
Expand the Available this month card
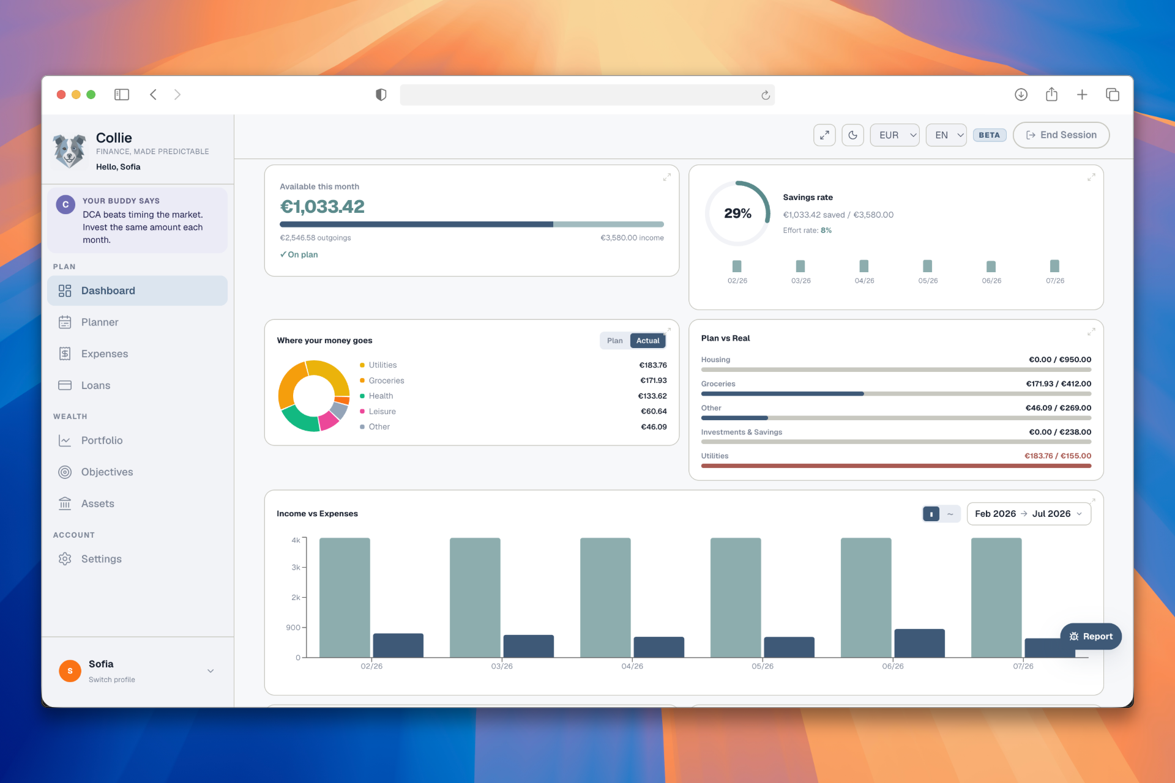[667, 177]
